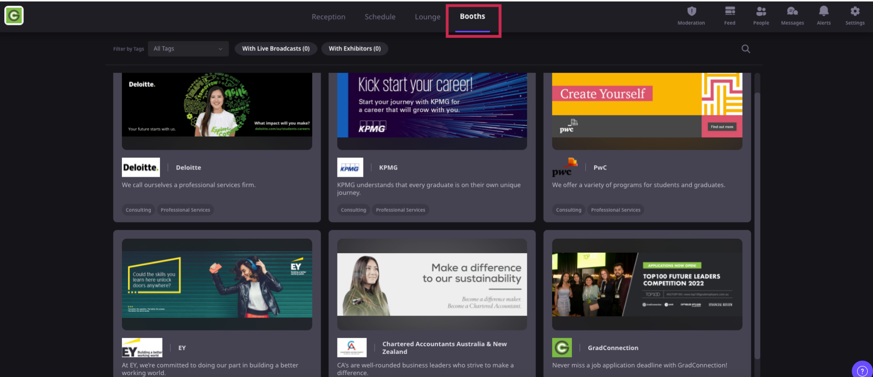This screenshot has width=873, height=377.
Task: Click the help question mark button
Action: 862,370
